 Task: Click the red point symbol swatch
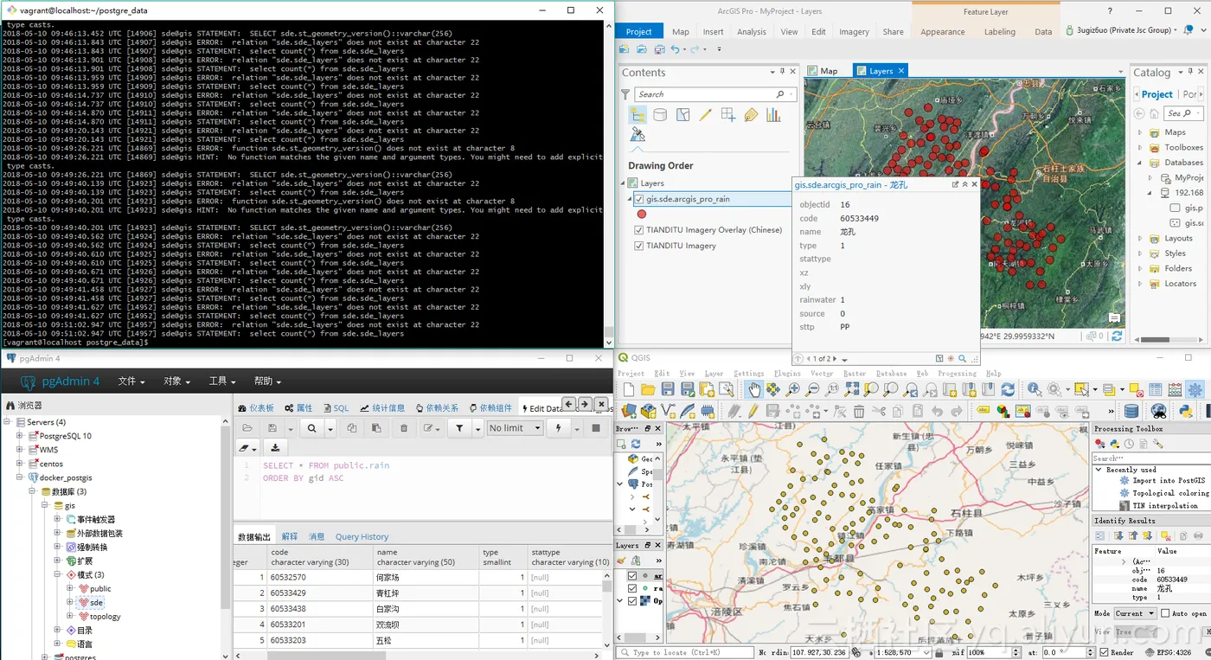point(641,214)
